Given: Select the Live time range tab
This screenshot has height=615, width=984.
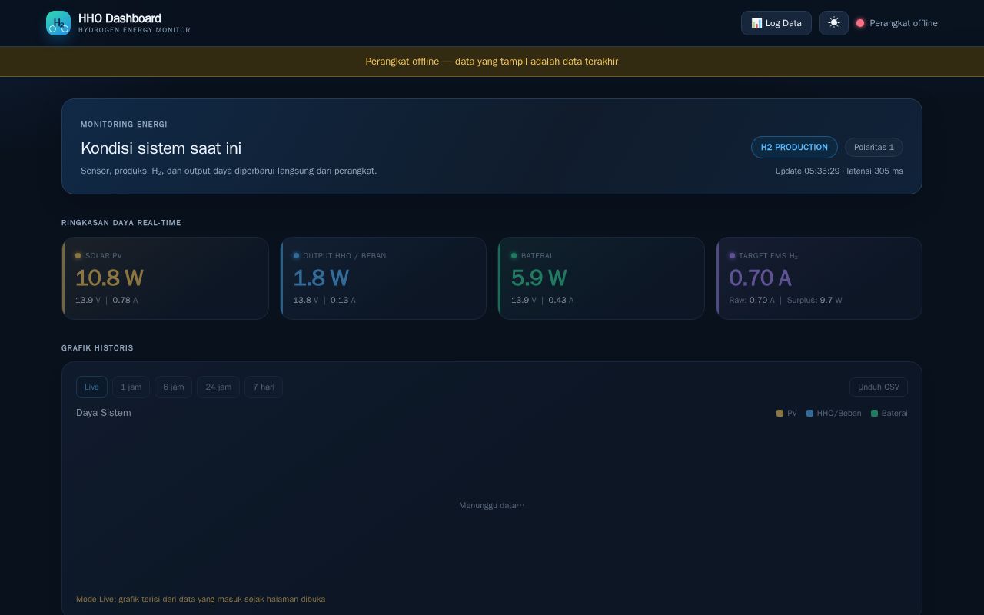Looking at the screenshot, I should (x=91, y=387).
